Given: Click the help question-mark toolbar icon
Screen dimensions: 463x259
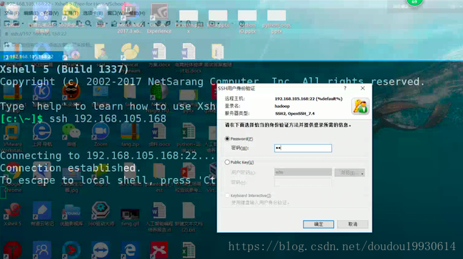Looking at the screenshot, I should pyautogui.click(x=242, y=23).
